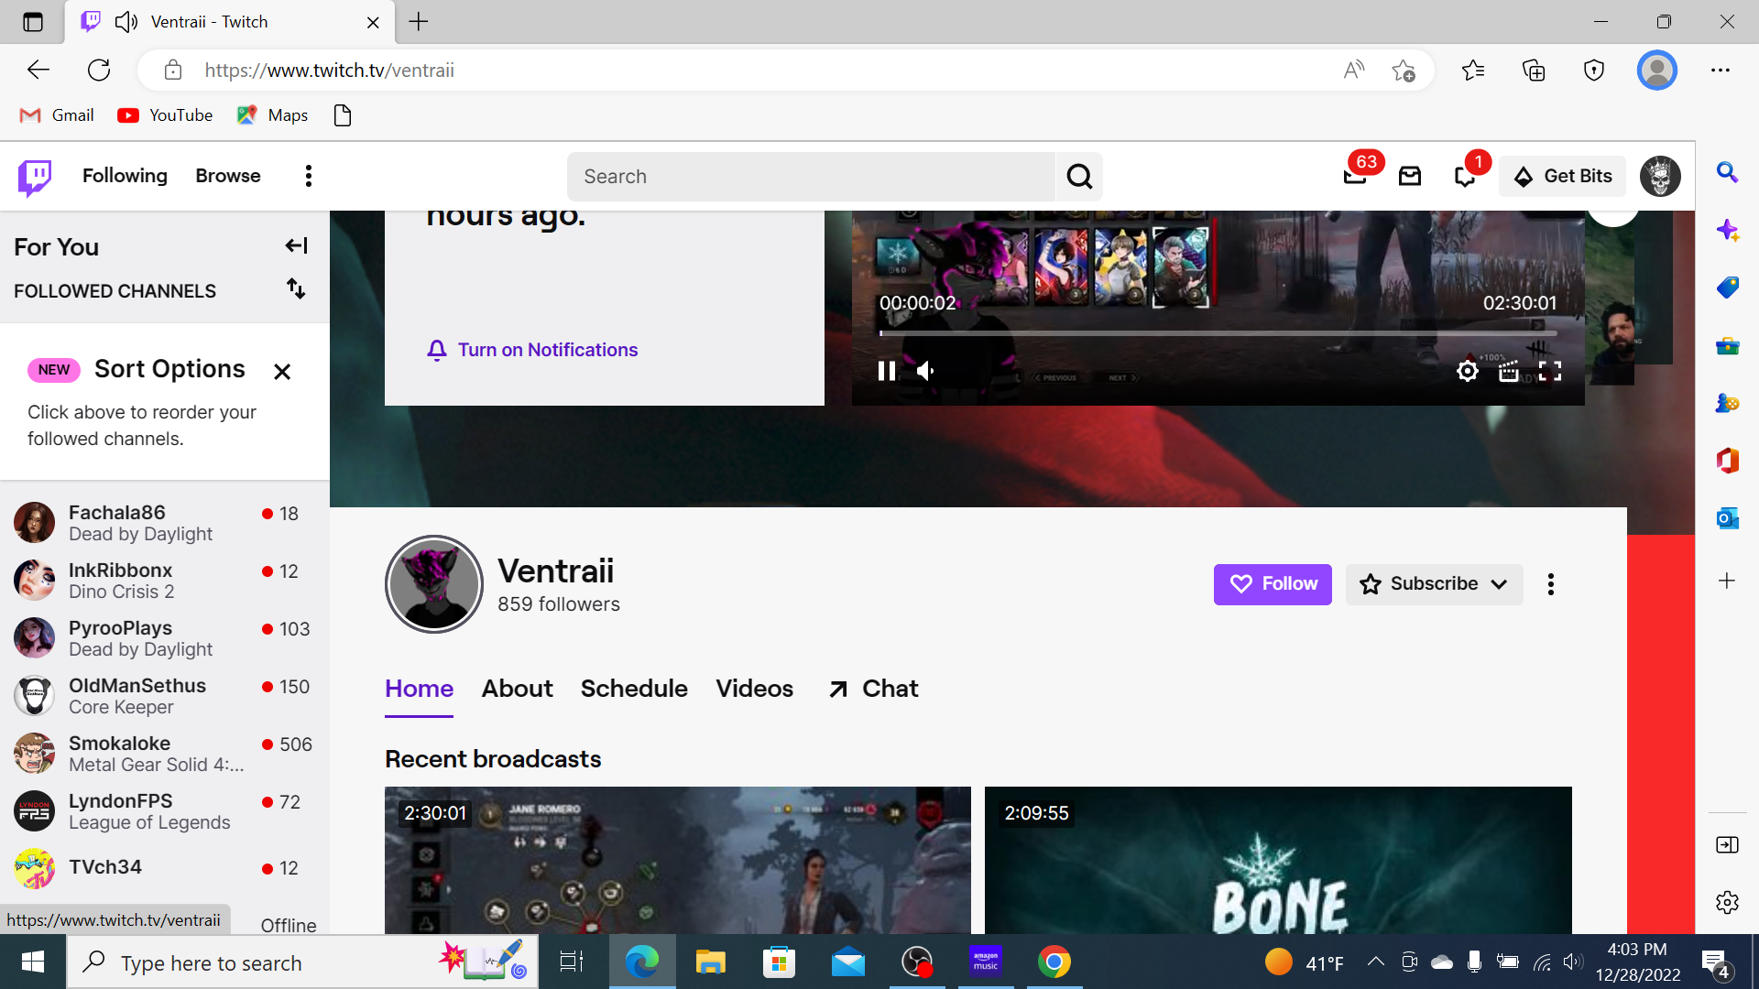Screen dimensions: 1759x989
Task: Select the Home tab
Action: pyautogui.click(x=419, y=689)
